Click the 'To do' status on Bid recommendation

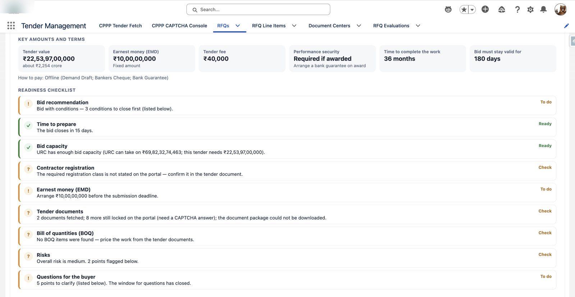pyautogui.click(x=546, y=102)
